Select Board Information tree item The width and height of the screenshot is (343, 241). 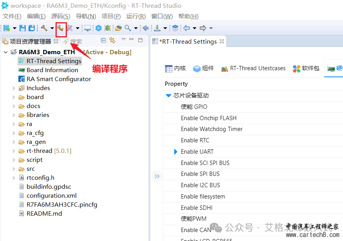48,70
